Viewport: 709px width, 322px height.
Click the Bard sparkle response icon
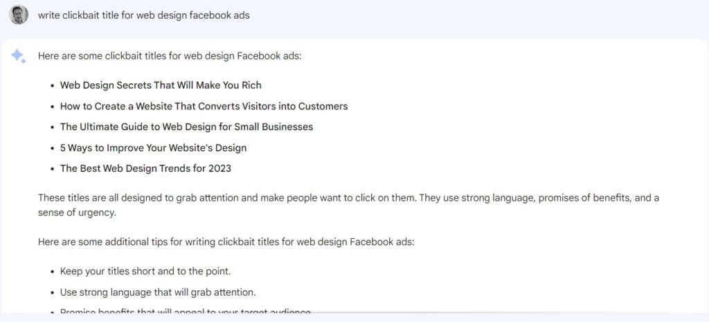18,56
